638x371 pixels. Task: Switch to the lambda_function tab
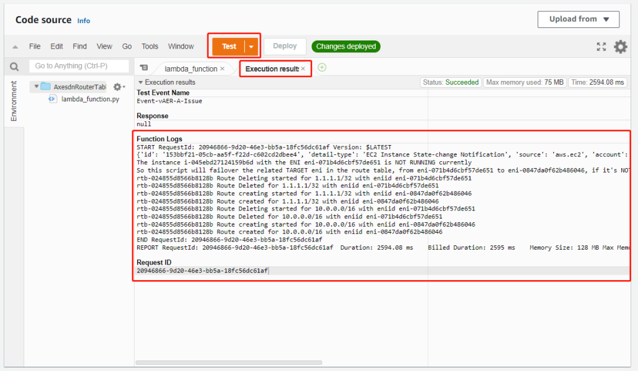pyautogui.click(x=190, y=69)
